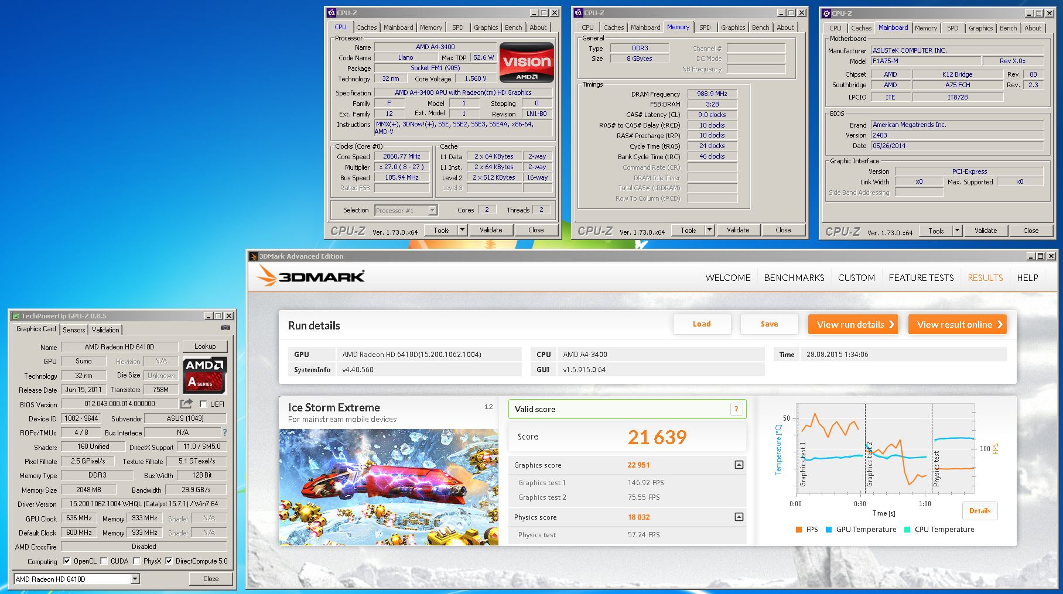The width and height of the screenshot is (1063, 594).
Task: Switch to Validation tab in GPU-Z
Action: (x=105, y=330)
